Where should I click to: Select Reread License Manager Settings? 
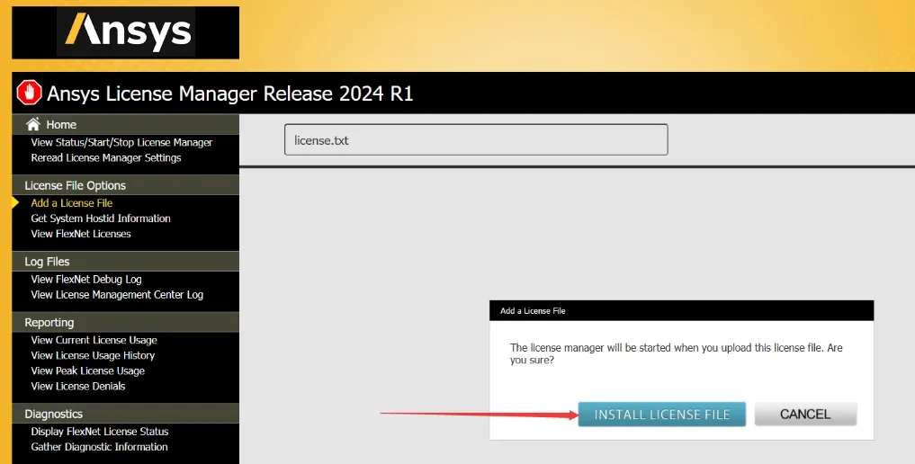tap(105, 158)
